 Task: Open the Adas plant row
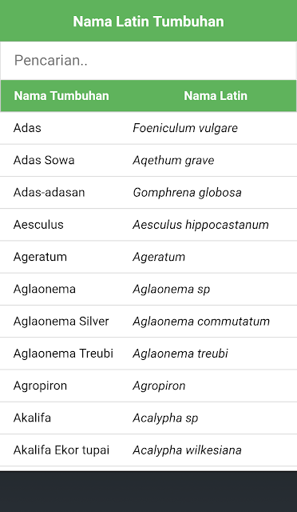click(148, 128)
